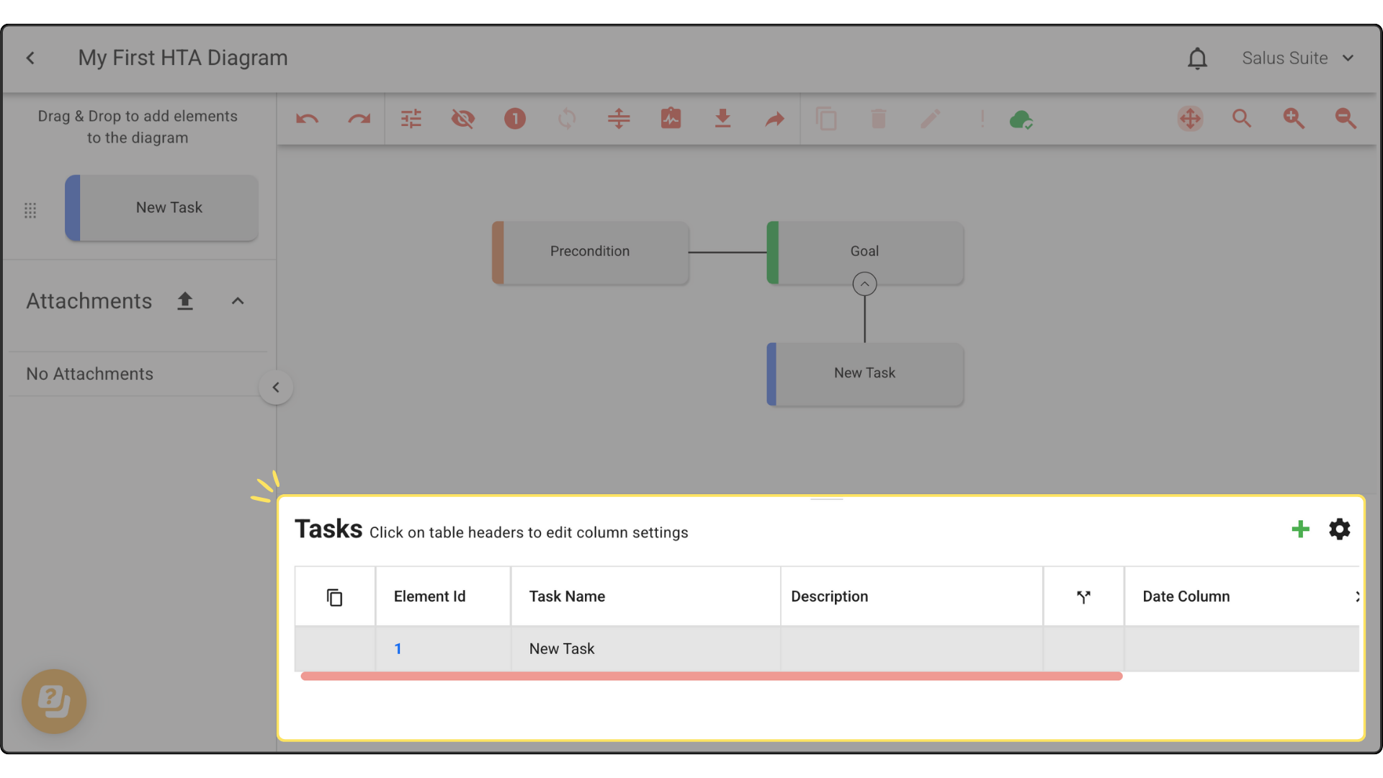Click the undo arrow icon

[x=307, y=119]
